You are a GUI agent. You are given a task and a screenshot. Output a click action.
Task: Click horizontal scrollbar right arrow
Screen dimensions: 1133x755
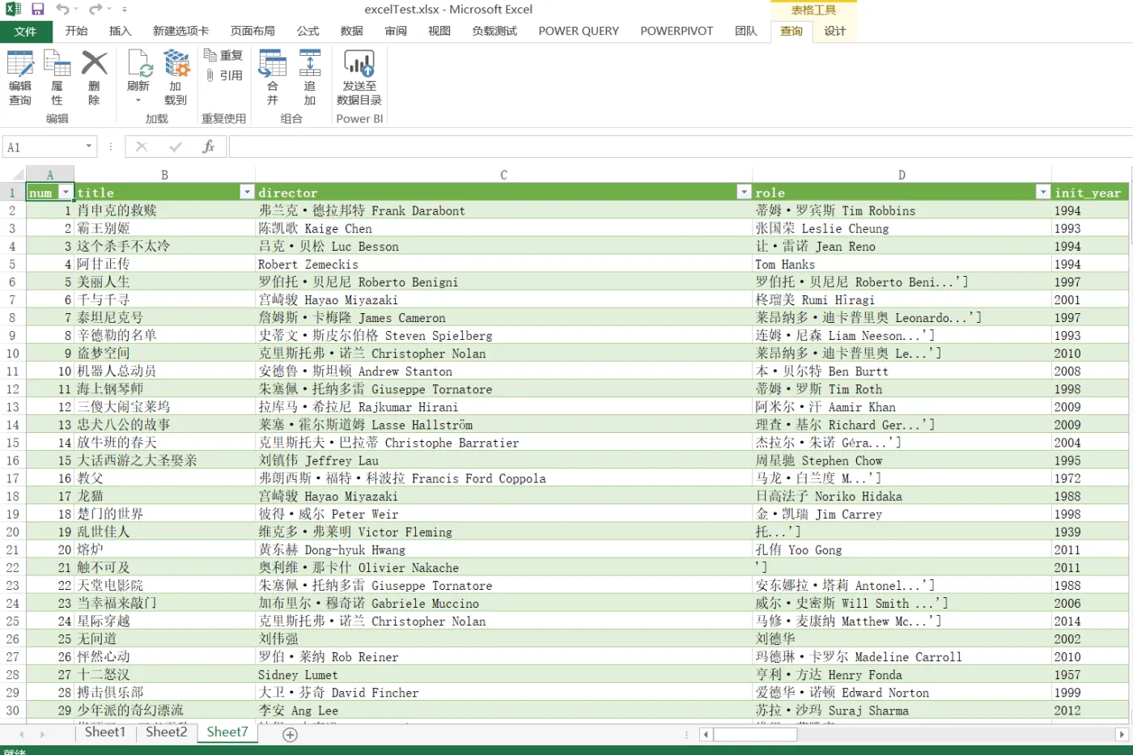point(1122,735)
